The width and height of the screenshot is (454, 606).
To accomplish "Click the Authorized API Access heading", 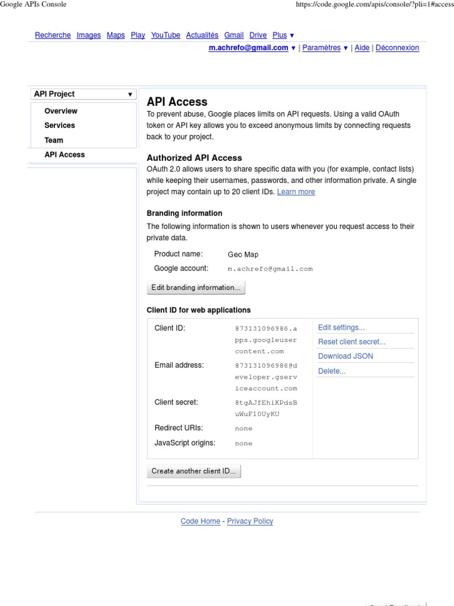I will coord(194,157).
